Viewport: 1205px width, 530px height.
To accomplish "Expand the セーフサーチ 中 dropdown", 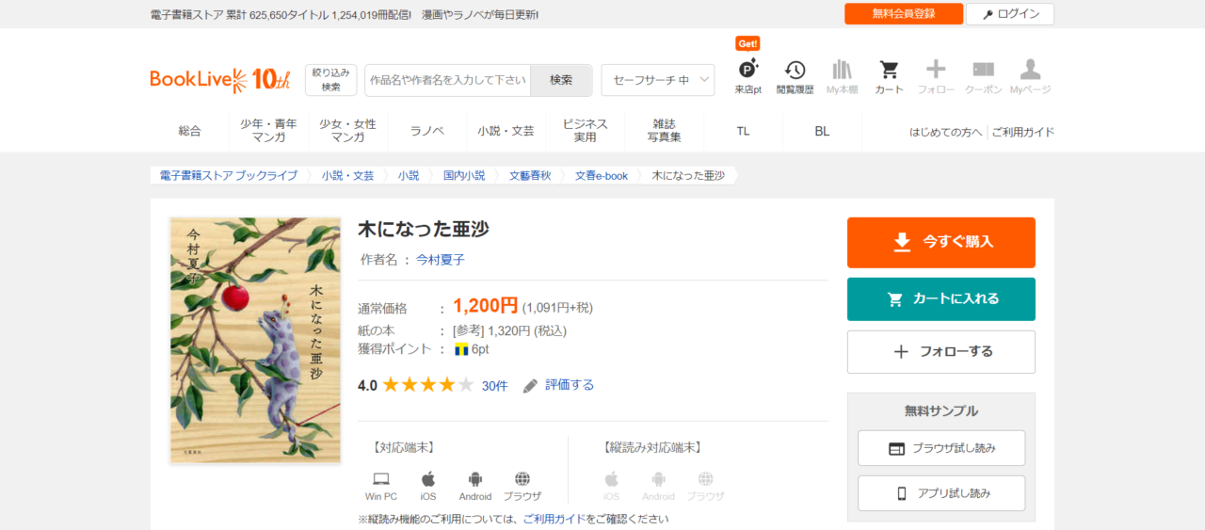I will point(657,80).
